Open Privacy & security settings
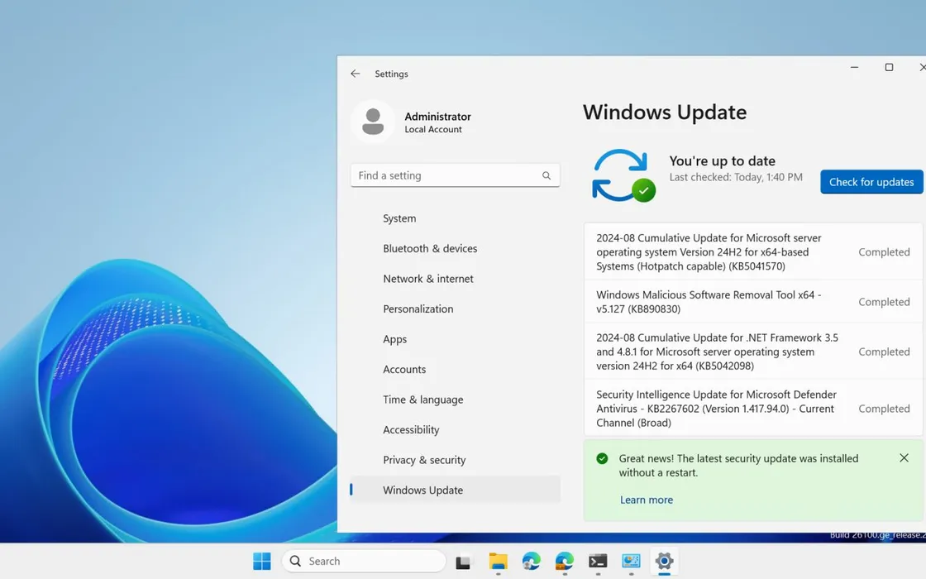This screenshot has width=926, height=579. [x=456, y=460]
